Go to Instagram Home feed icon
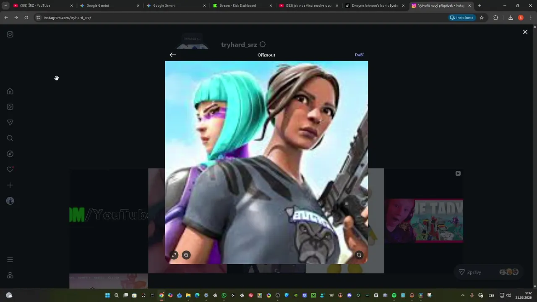537x302 pixels. pyautogui.click(x=10, y=91)
